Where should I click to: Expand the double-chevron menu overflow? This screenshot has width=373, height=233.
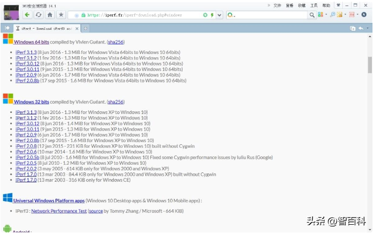click(269, 6)
